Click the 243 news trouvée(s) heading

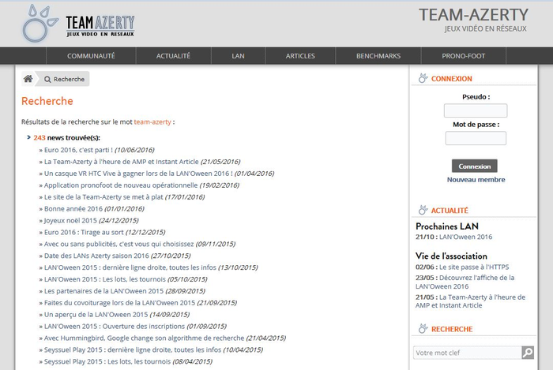pyautogui.click(x=66, y=137)
